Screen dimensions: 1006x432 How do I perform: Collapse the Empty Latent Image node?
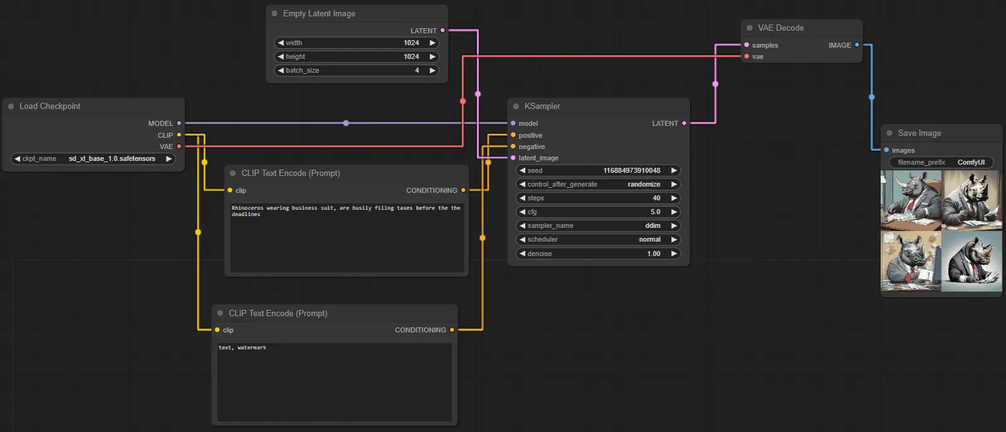click(274, 13)
